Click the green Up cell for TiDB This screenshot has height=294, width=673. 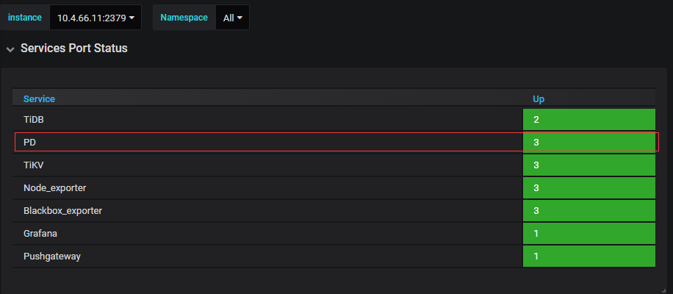589,119
